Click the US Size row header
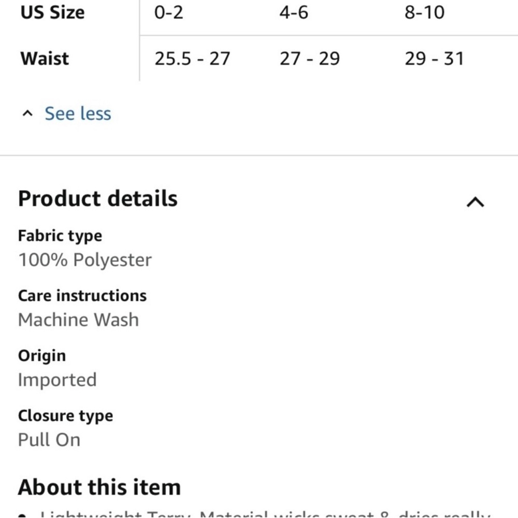 pyautogui.click(x=52, y=12)
